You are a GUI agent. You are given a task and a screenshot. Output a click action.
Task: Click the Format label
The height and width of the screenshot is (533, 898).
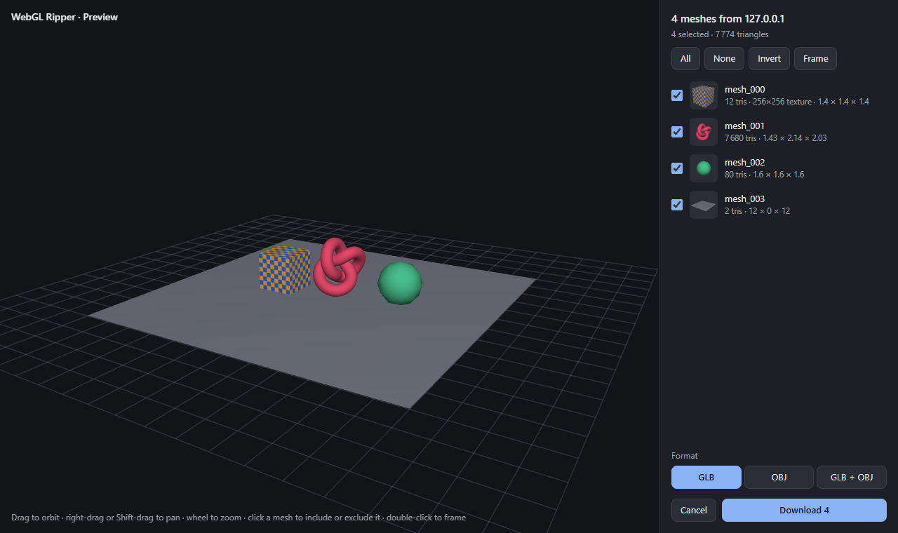tap(685, 456)
